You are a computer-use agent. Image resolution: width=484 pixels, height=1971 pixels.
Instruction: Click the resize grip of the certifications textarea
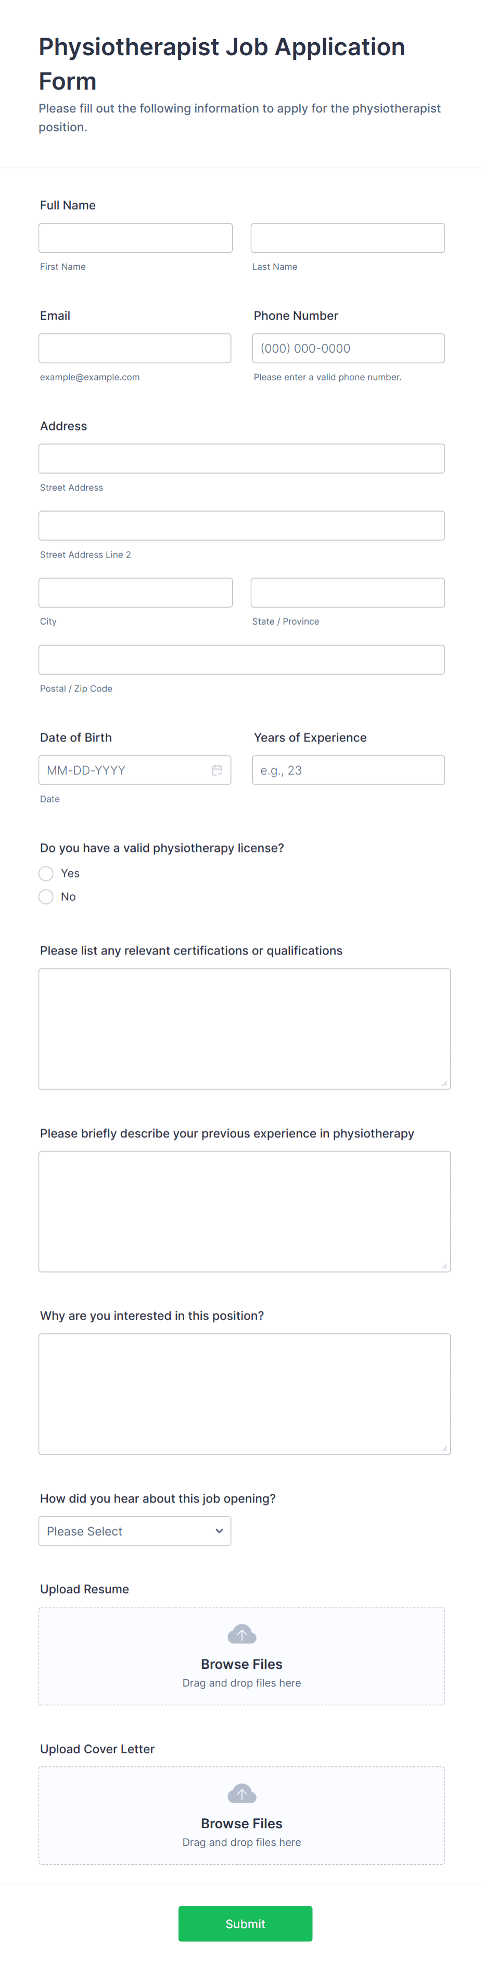pos(446,1083)
